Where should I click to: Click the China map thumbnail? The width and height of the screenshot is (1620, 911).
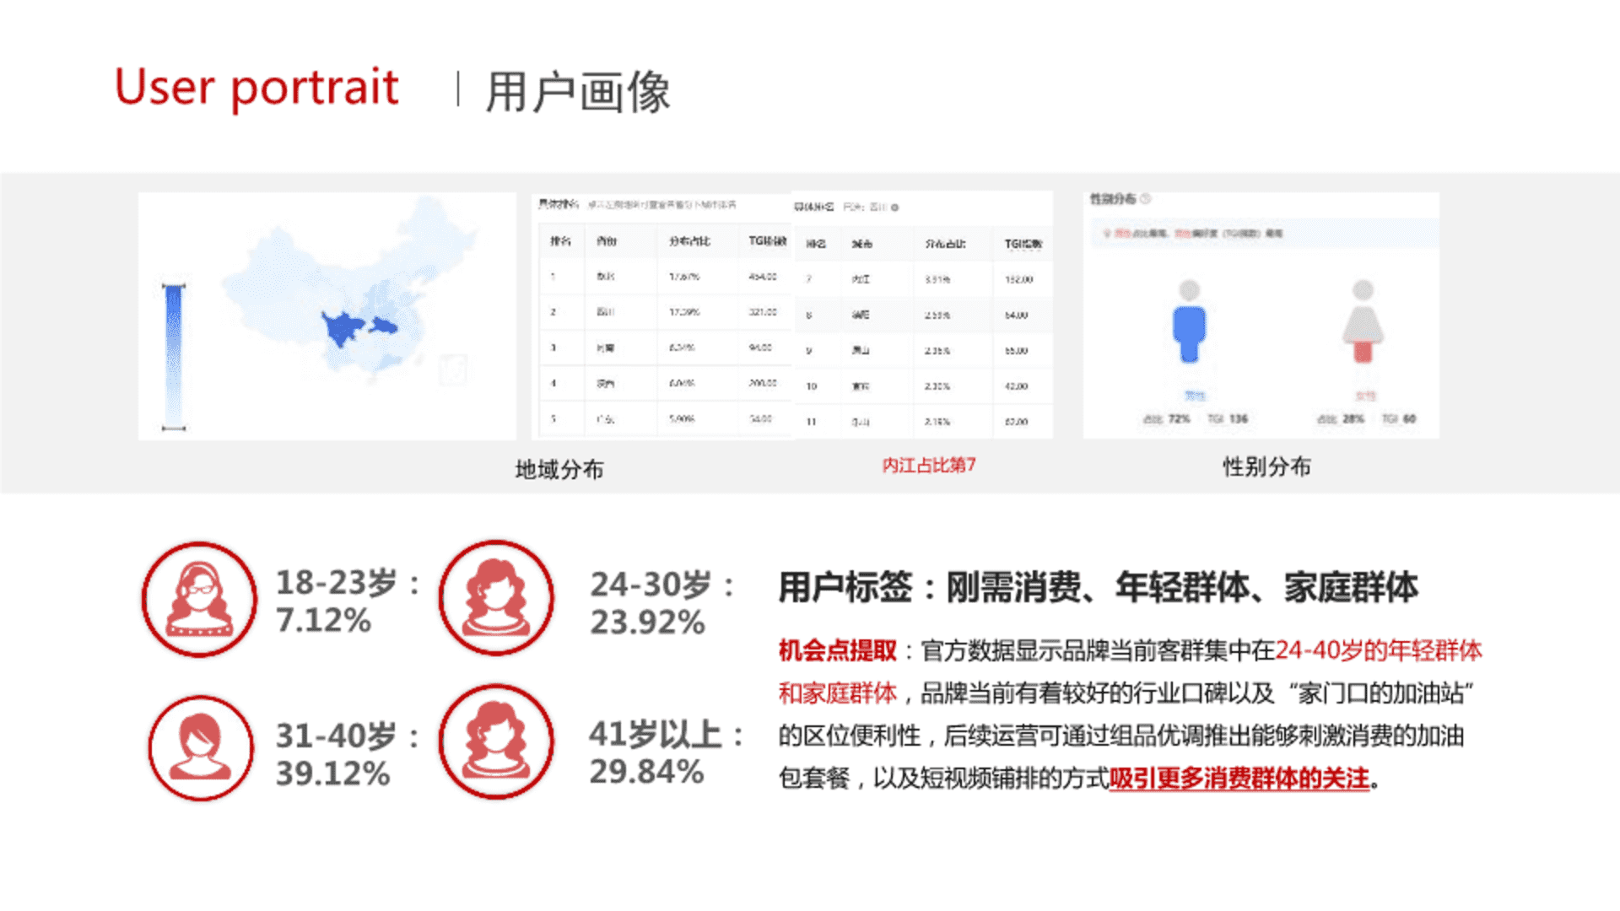tap(327, 315)
